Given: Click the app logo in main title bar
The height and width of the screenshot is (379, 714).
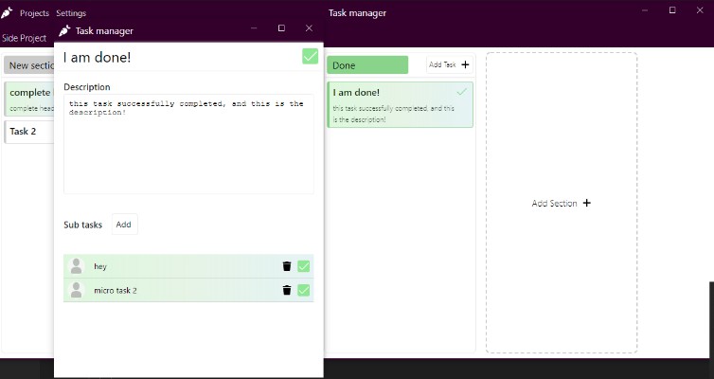Looking at the screenshot, I should click(8, 13).
